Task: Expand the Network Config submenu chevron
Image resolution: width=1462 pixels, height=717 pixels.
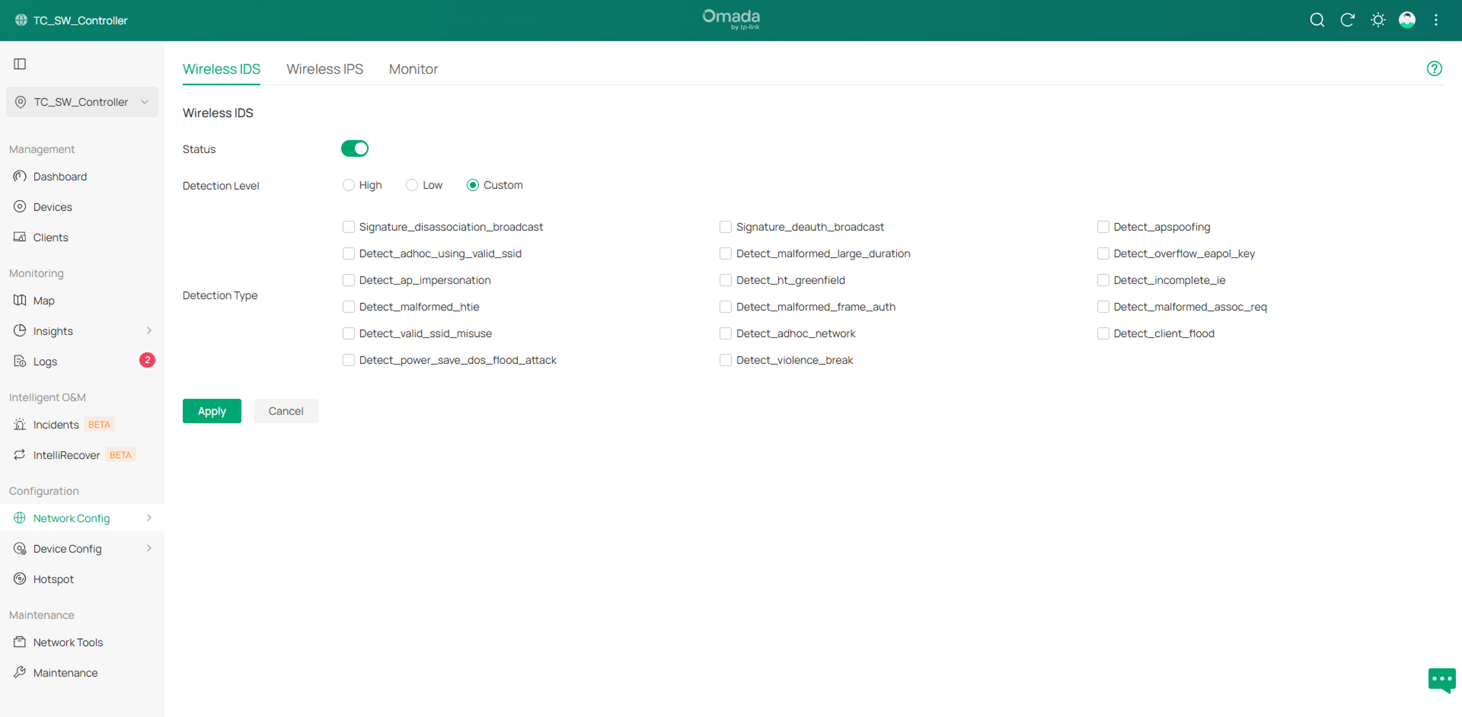Action: [149, 518]
